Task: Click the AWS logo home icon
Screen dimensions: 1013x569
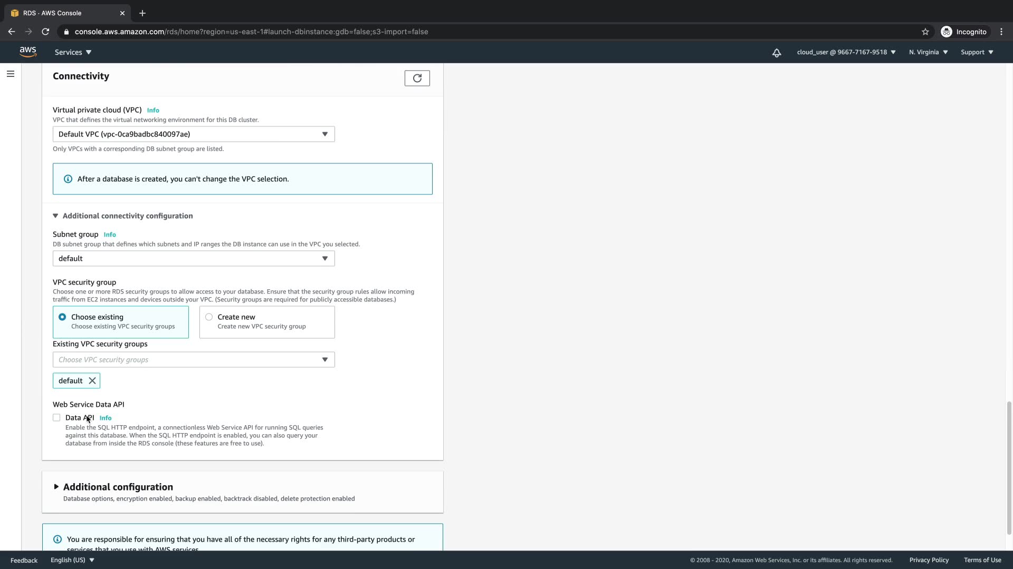Action: coord(28,52)
